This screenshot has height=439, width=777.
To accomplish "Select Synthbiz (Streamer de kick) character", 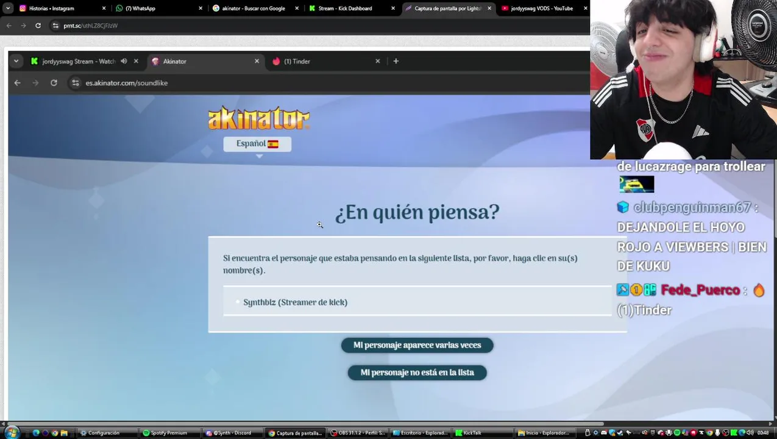I will point(295,302).
